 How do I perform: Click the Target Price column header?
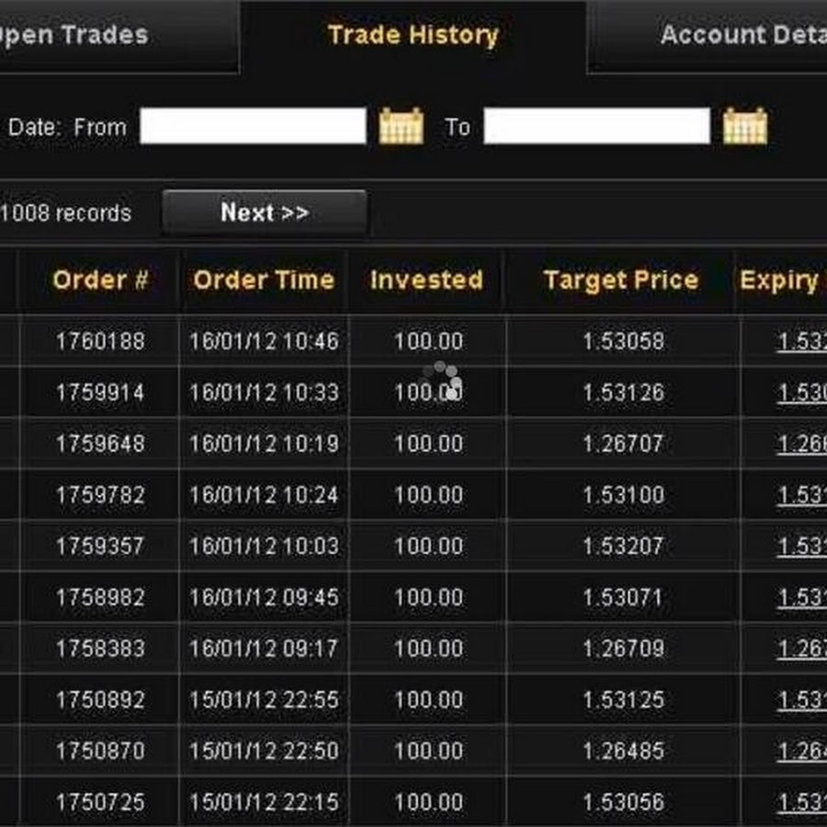(620, 280)
